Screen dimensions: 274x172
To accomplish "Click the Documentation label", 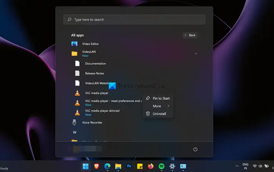I will (96, 63).
